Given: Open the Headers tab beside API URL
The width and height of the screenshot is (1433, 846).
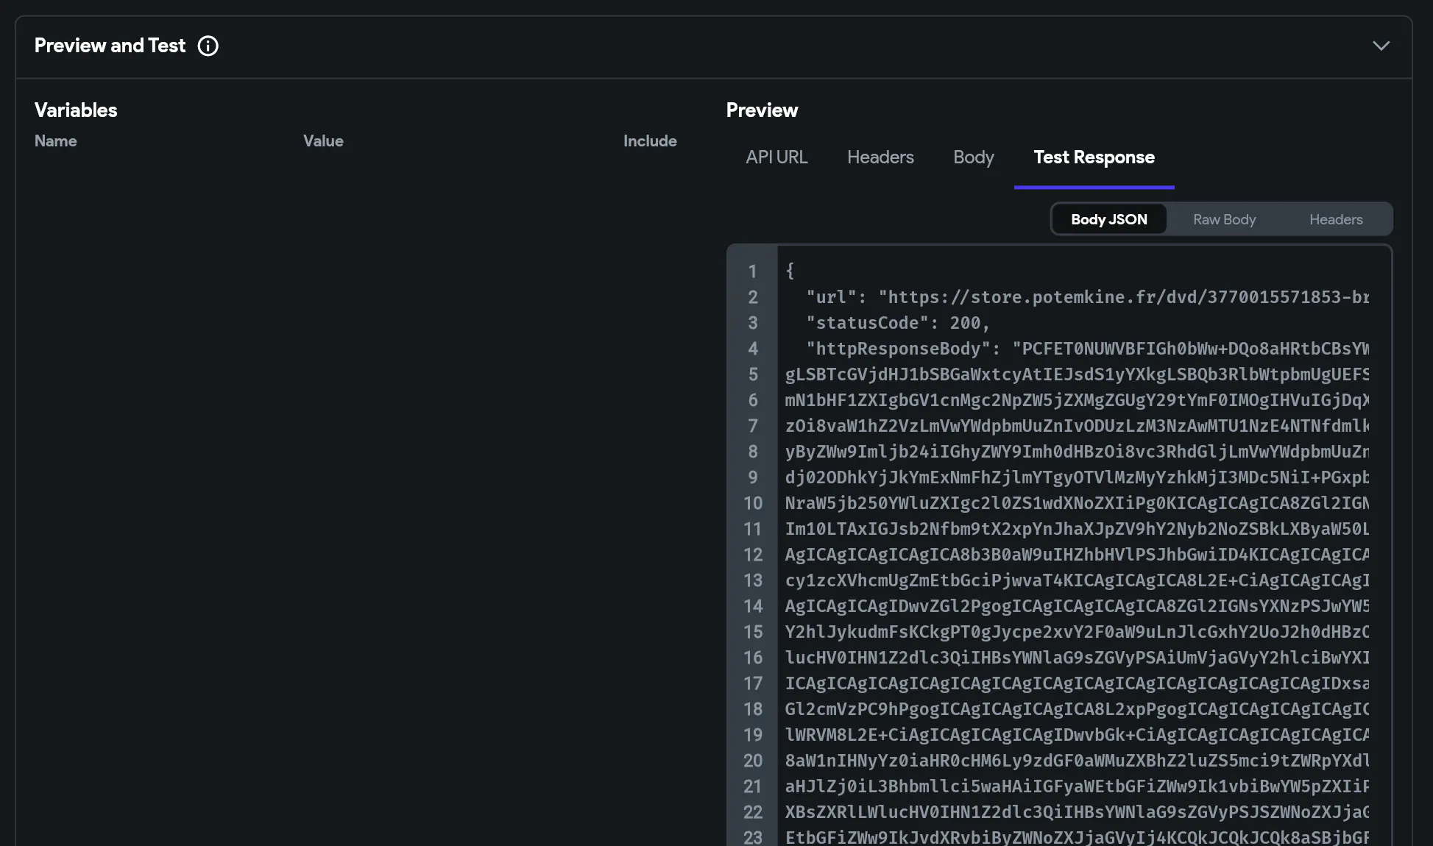Looking at the screenshot, I should coord(880,157).
